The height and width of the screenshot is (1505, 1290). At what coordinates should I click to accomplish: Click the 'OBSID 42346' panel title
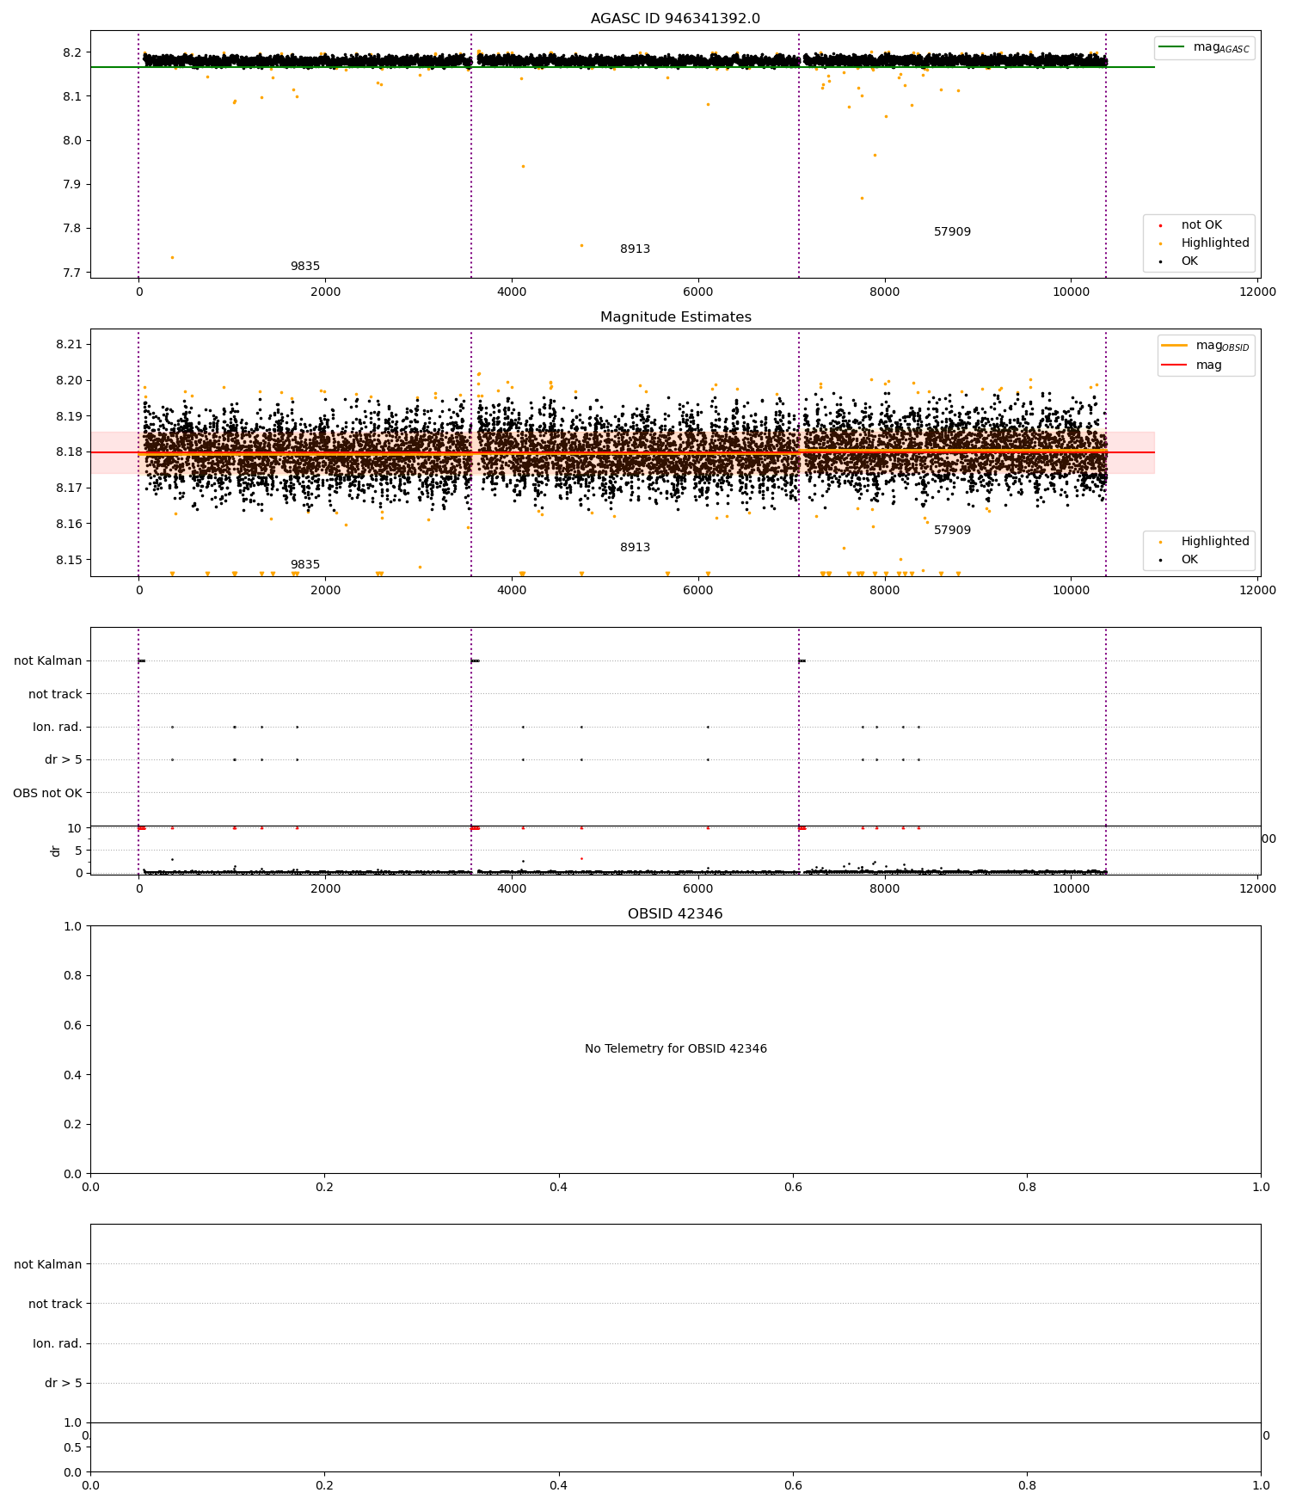675,914
